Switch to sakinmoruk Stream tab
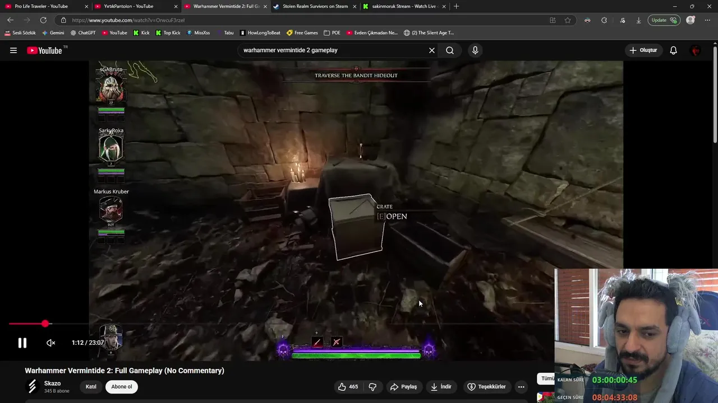 [404, 6]
